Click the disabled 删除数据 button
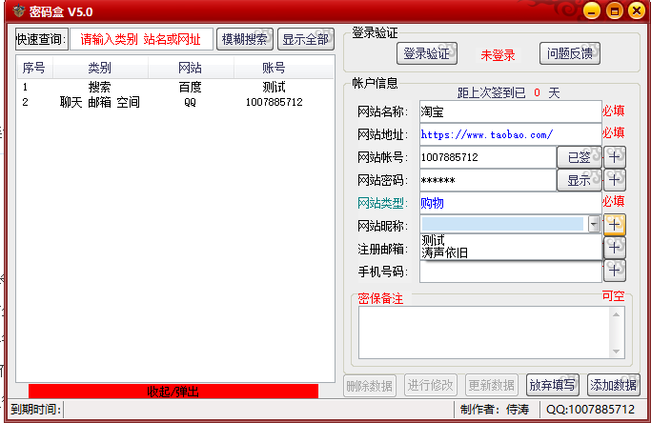 [370, 386]
